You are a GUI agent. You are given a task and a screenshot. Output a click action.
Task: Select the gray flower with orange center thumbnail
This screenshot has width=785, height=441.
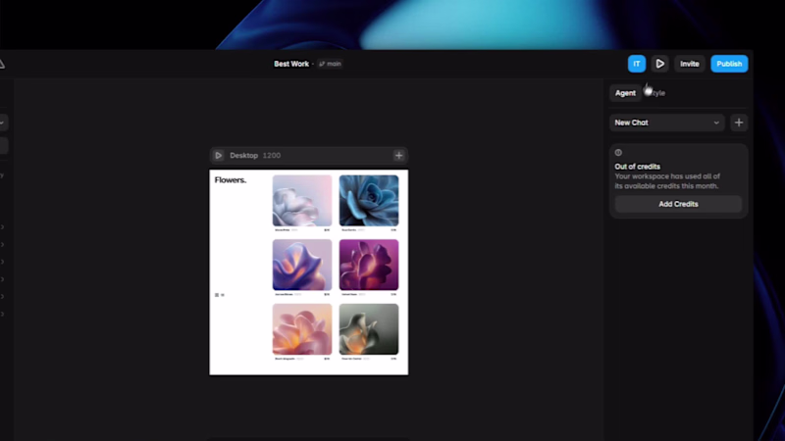point(369,329)
